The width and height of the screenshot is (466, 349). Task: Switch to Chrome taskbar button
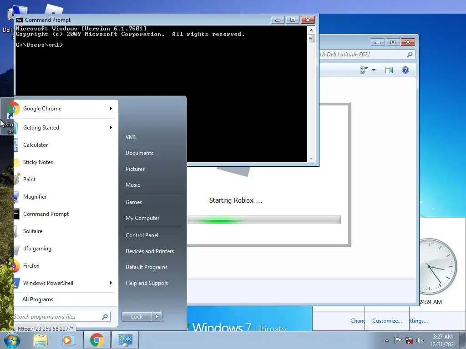coord(96,340)
